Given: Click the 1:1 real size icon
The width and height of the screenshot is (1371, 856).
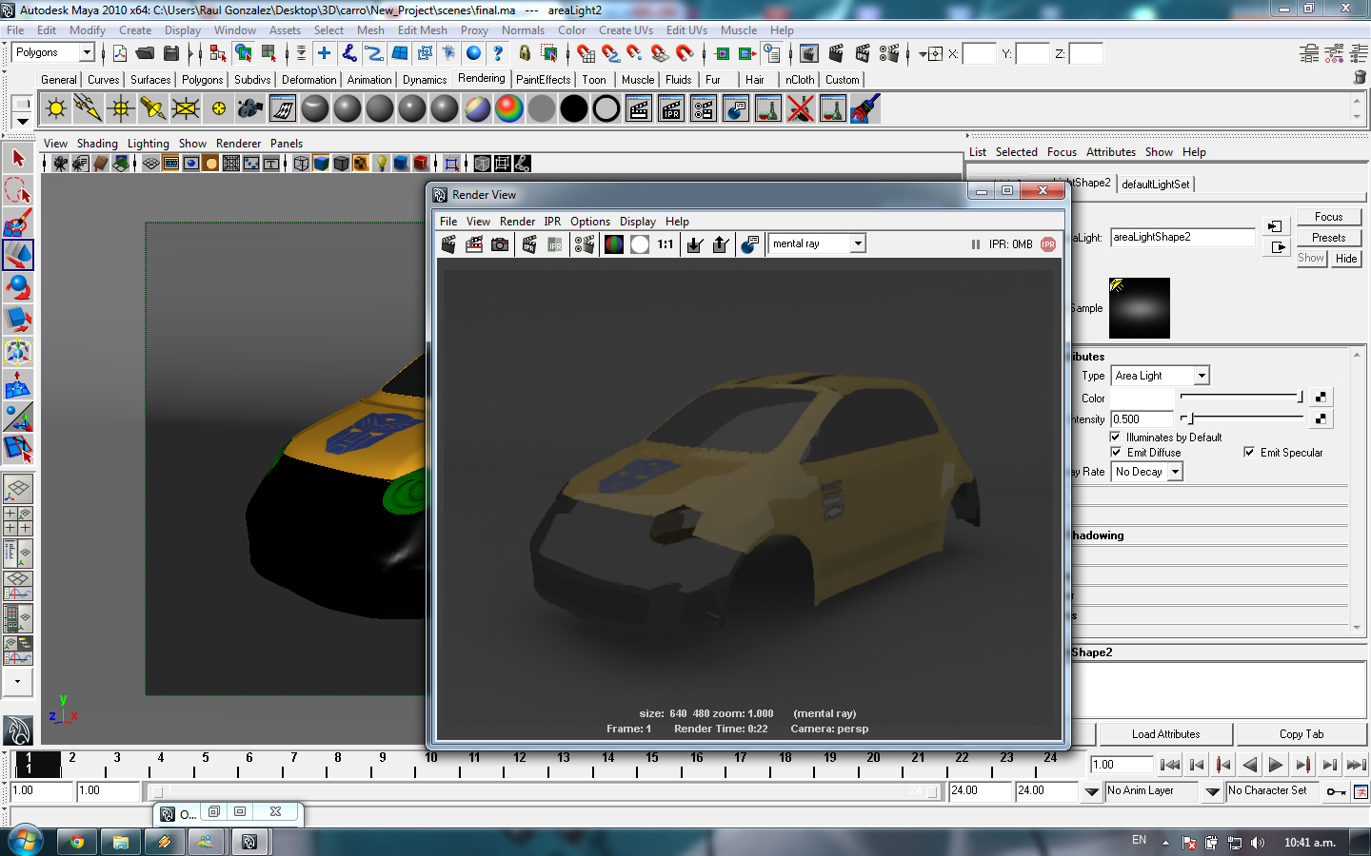Looking at the screenshot, I should pos(666,244).
